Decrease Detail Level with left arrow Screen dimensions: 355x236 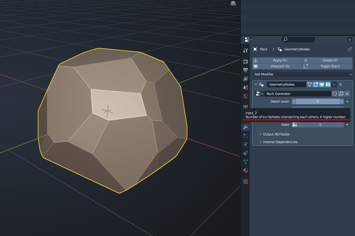click(294, 101)
